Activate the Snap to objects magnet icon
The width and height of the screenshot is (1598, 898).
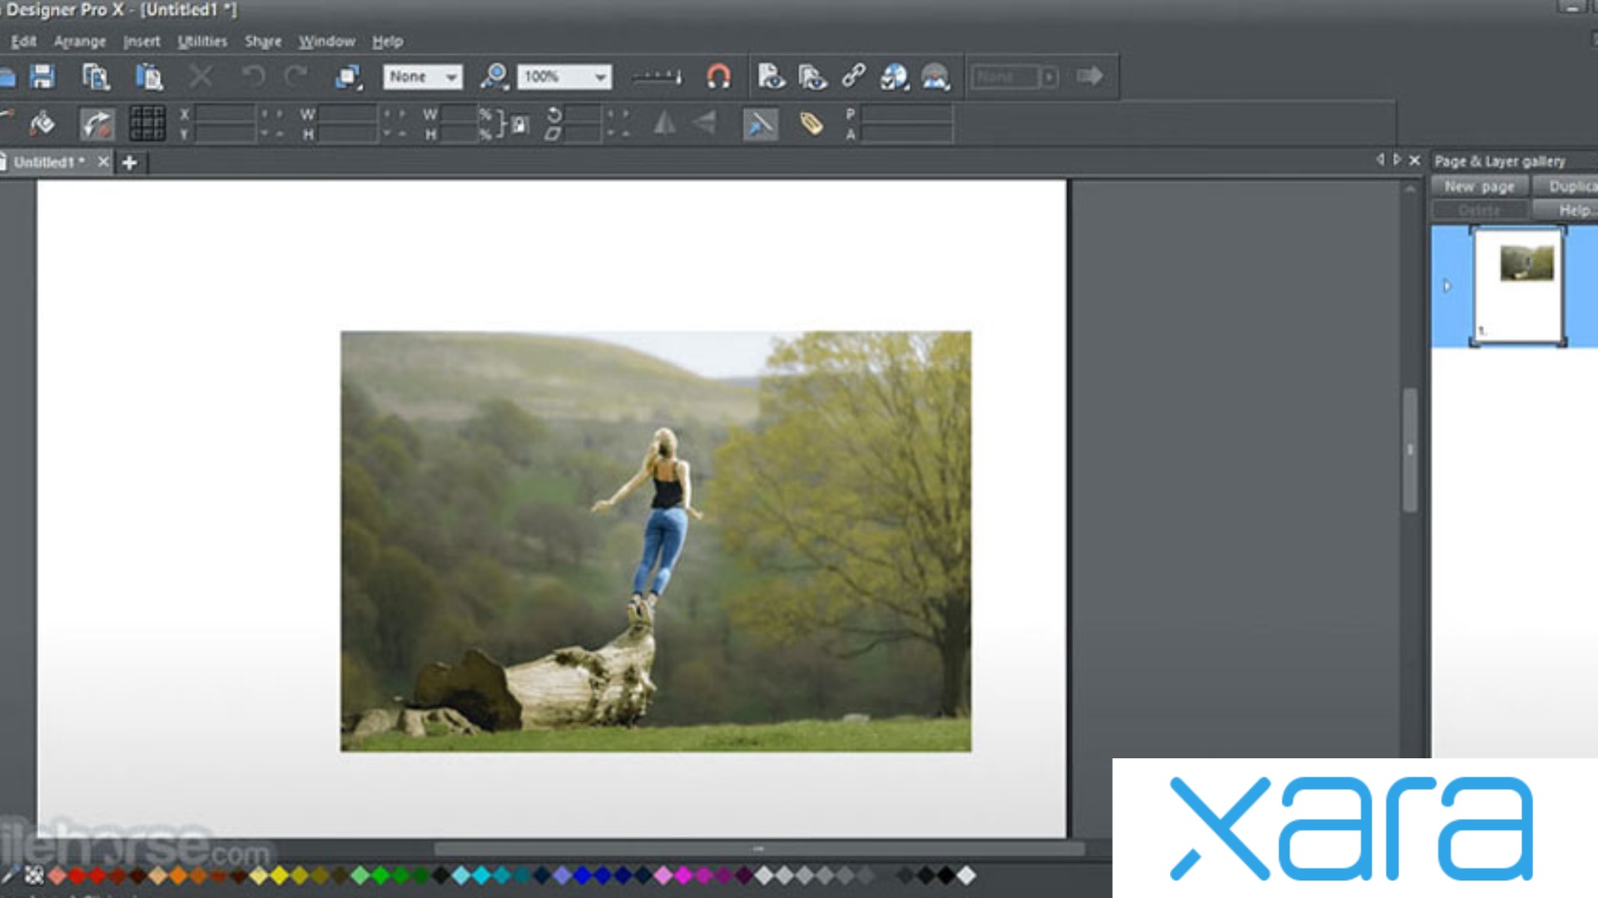click(717, 76)
